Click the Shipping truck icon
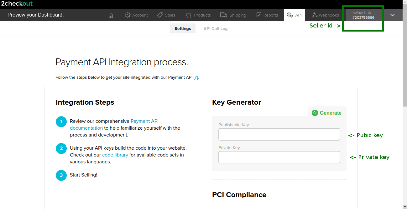The width and height of the screenshot is (407, 209). pos(223,15)
